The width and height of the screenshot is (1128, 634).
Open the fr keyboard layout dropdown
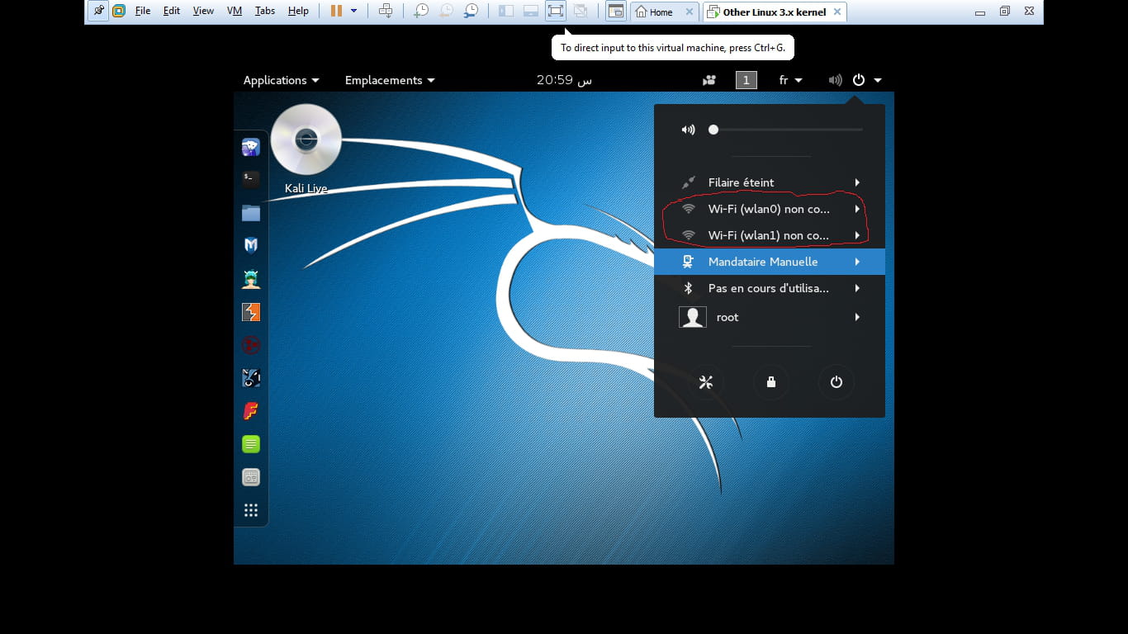791,80
